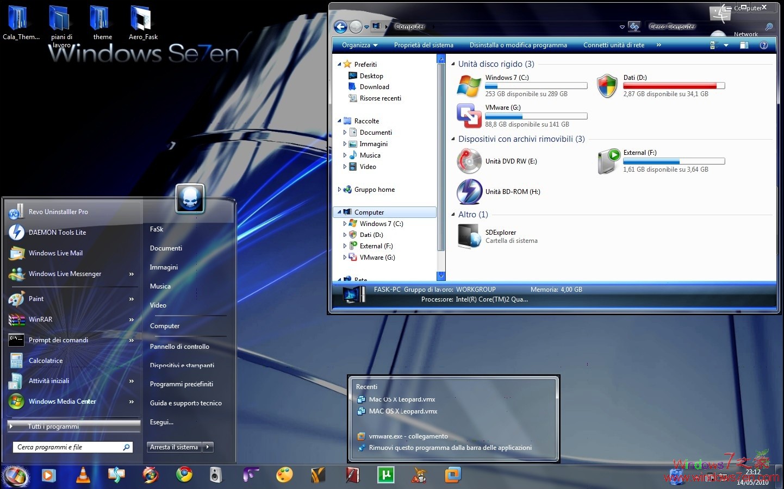Open Mac OS X Leopard.vmx from Recenti list
This screenshot has height=489, width=784.
(402, 399)
